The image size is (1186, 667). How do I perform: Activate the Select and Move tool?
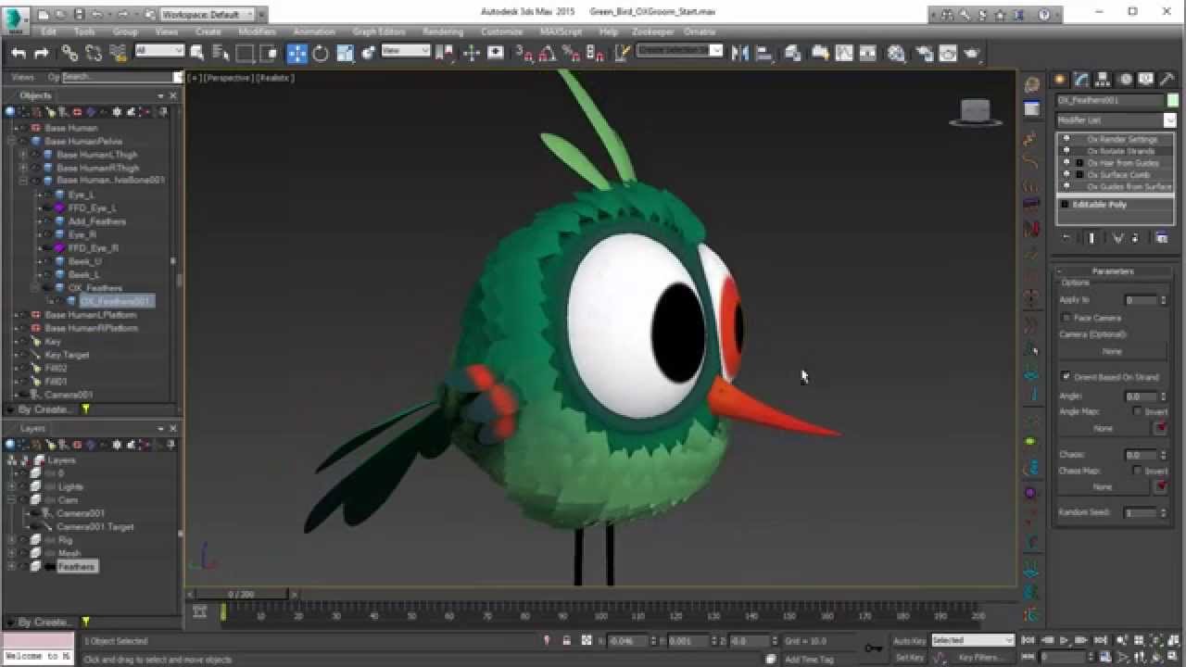coord(296,53)
